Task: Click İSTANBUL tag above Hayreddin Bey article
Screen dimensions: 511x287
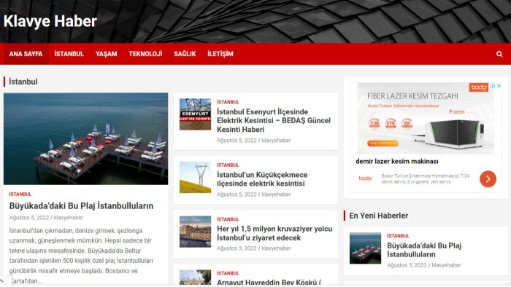Action: [228, 273]
